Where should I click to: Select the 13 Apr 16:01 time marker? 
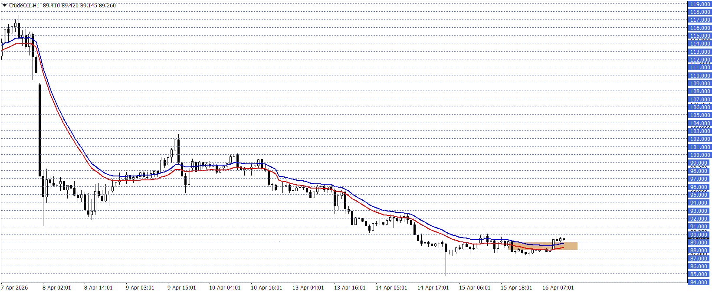(350, 288)
